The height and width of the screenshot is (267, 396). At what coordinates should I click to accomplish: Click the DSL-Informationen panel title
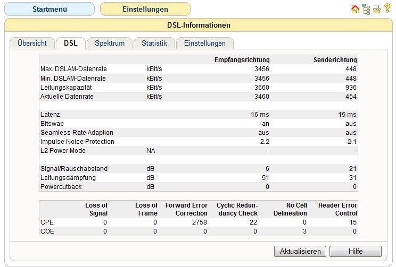pyautogui.click(x=199, y=25)
